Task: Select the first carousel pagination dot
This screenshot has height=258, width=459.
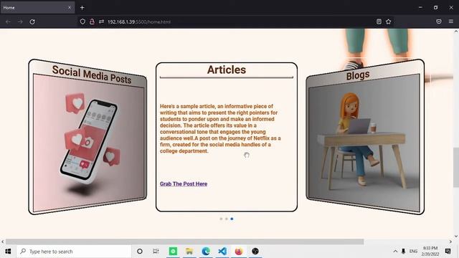Action: pyautogui.click(x=221, y=219)
